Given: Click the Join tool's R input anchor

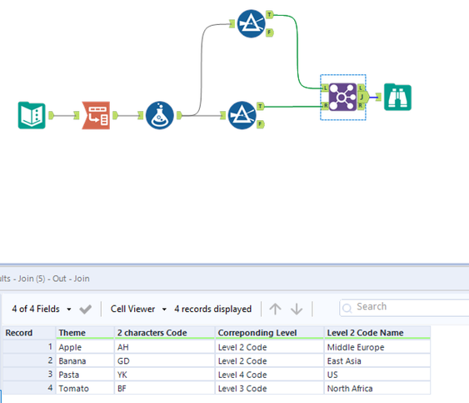Looking at the screenshot, I should coord(325,105).
